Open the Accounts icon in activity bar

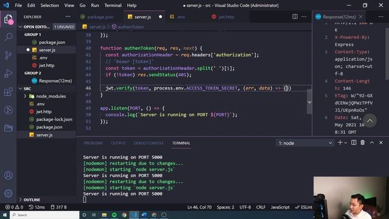click(9, 175)
